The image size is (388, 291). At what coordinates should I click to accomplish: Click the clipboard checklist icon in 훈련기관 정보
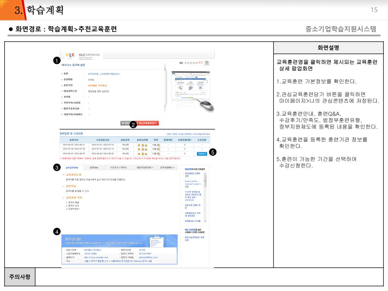(156, 241)
